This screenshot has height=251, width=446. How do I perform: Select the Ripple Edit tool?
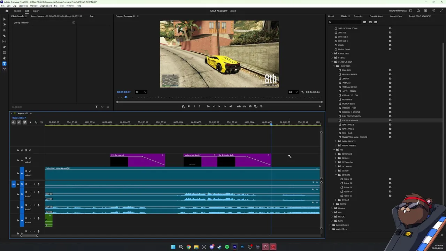(x=4, y=30)
